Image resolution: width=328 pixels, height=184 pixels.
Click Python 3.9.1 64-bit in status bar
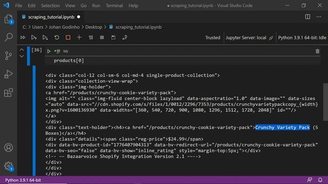click(x=23, y=180)
